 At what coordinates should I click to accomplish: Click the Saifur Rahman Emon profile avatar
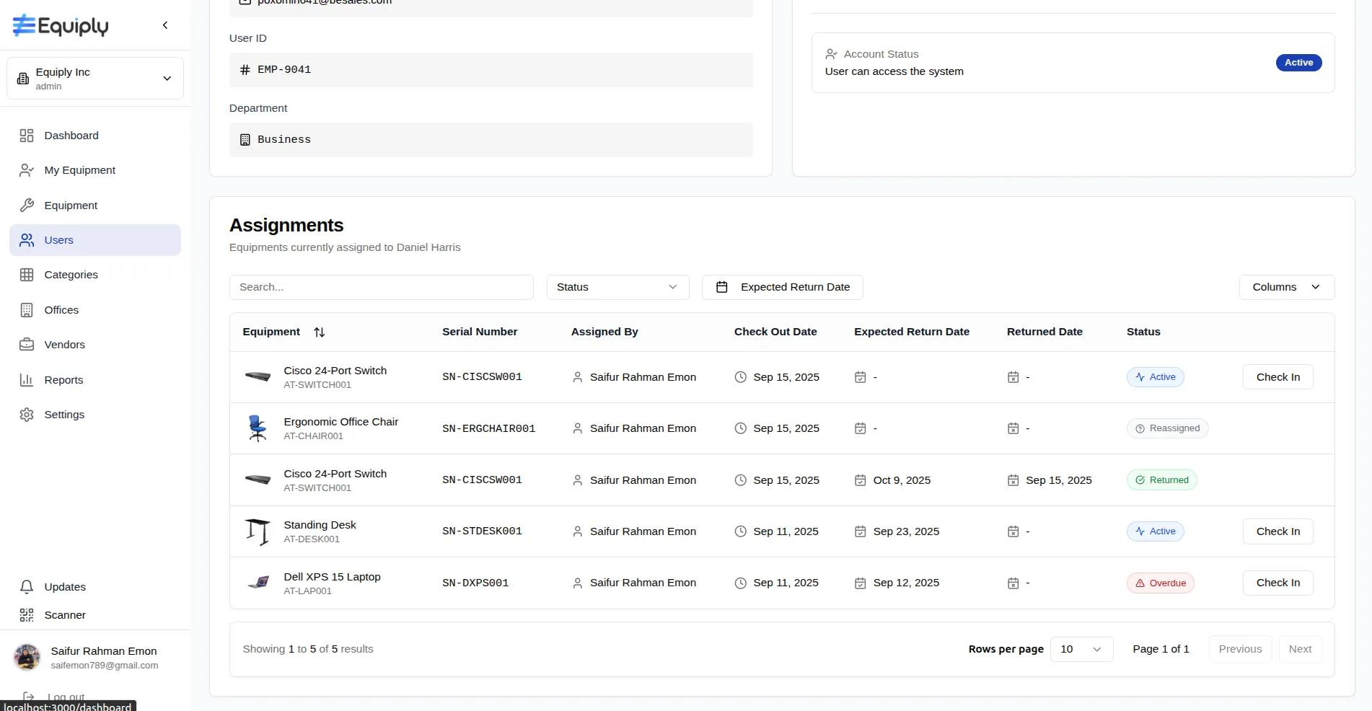[x=27, y=658]
